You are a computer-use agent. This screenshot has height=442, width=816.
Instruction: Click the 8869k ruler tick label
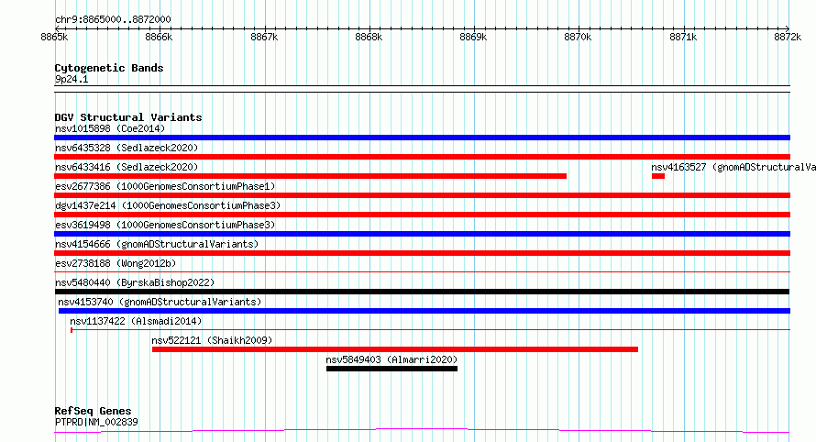click(x=473, y=37)
